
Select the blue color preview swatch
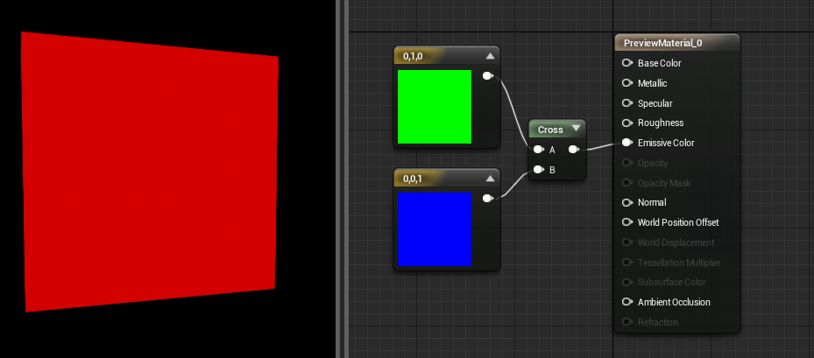coord(435,229)
